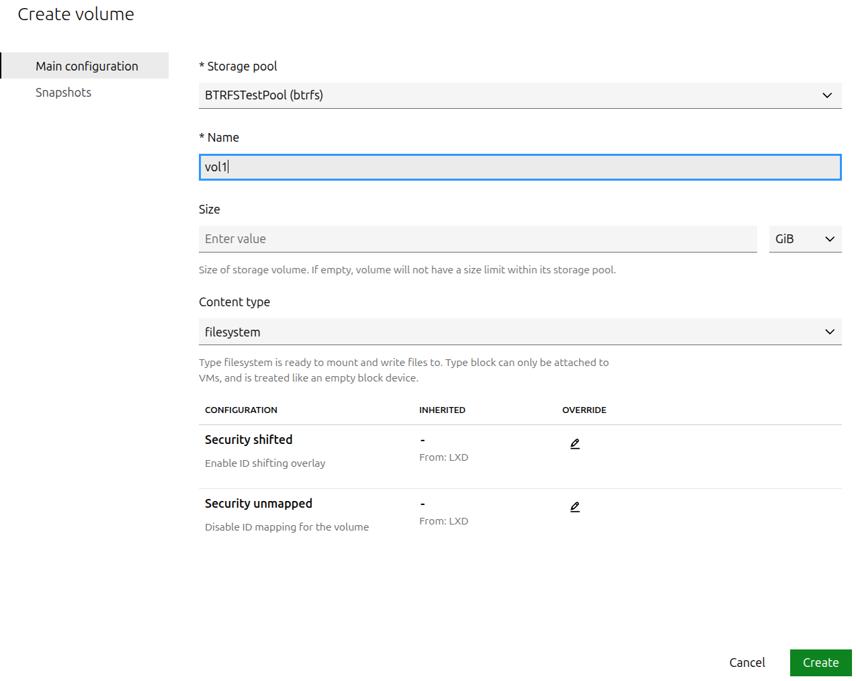Image resolution: width=856 pixels, height=681 pixels.
Task: Click the Create volume page heading
Action: click(x=76, y=14)
